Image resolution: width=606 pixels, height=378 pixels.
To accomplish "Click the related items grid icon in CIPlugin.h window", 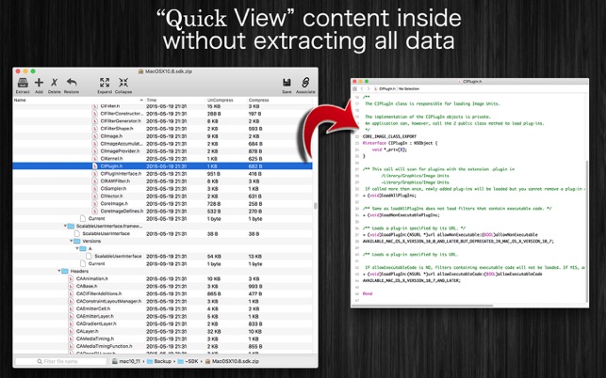I will tap(354, 89).
